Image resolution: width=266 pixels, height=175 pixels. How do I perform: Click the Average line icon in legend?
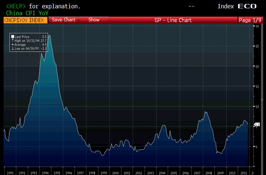13,45
